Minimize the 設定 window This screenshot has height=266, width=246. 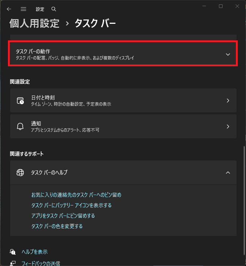(x=204, y=6)
